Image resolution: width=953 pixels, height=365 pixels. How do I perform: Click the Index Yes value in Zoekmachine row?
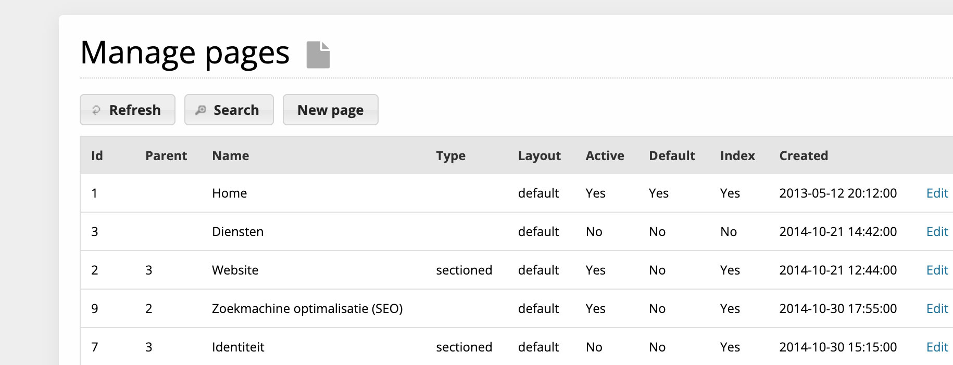coord(730,308)
